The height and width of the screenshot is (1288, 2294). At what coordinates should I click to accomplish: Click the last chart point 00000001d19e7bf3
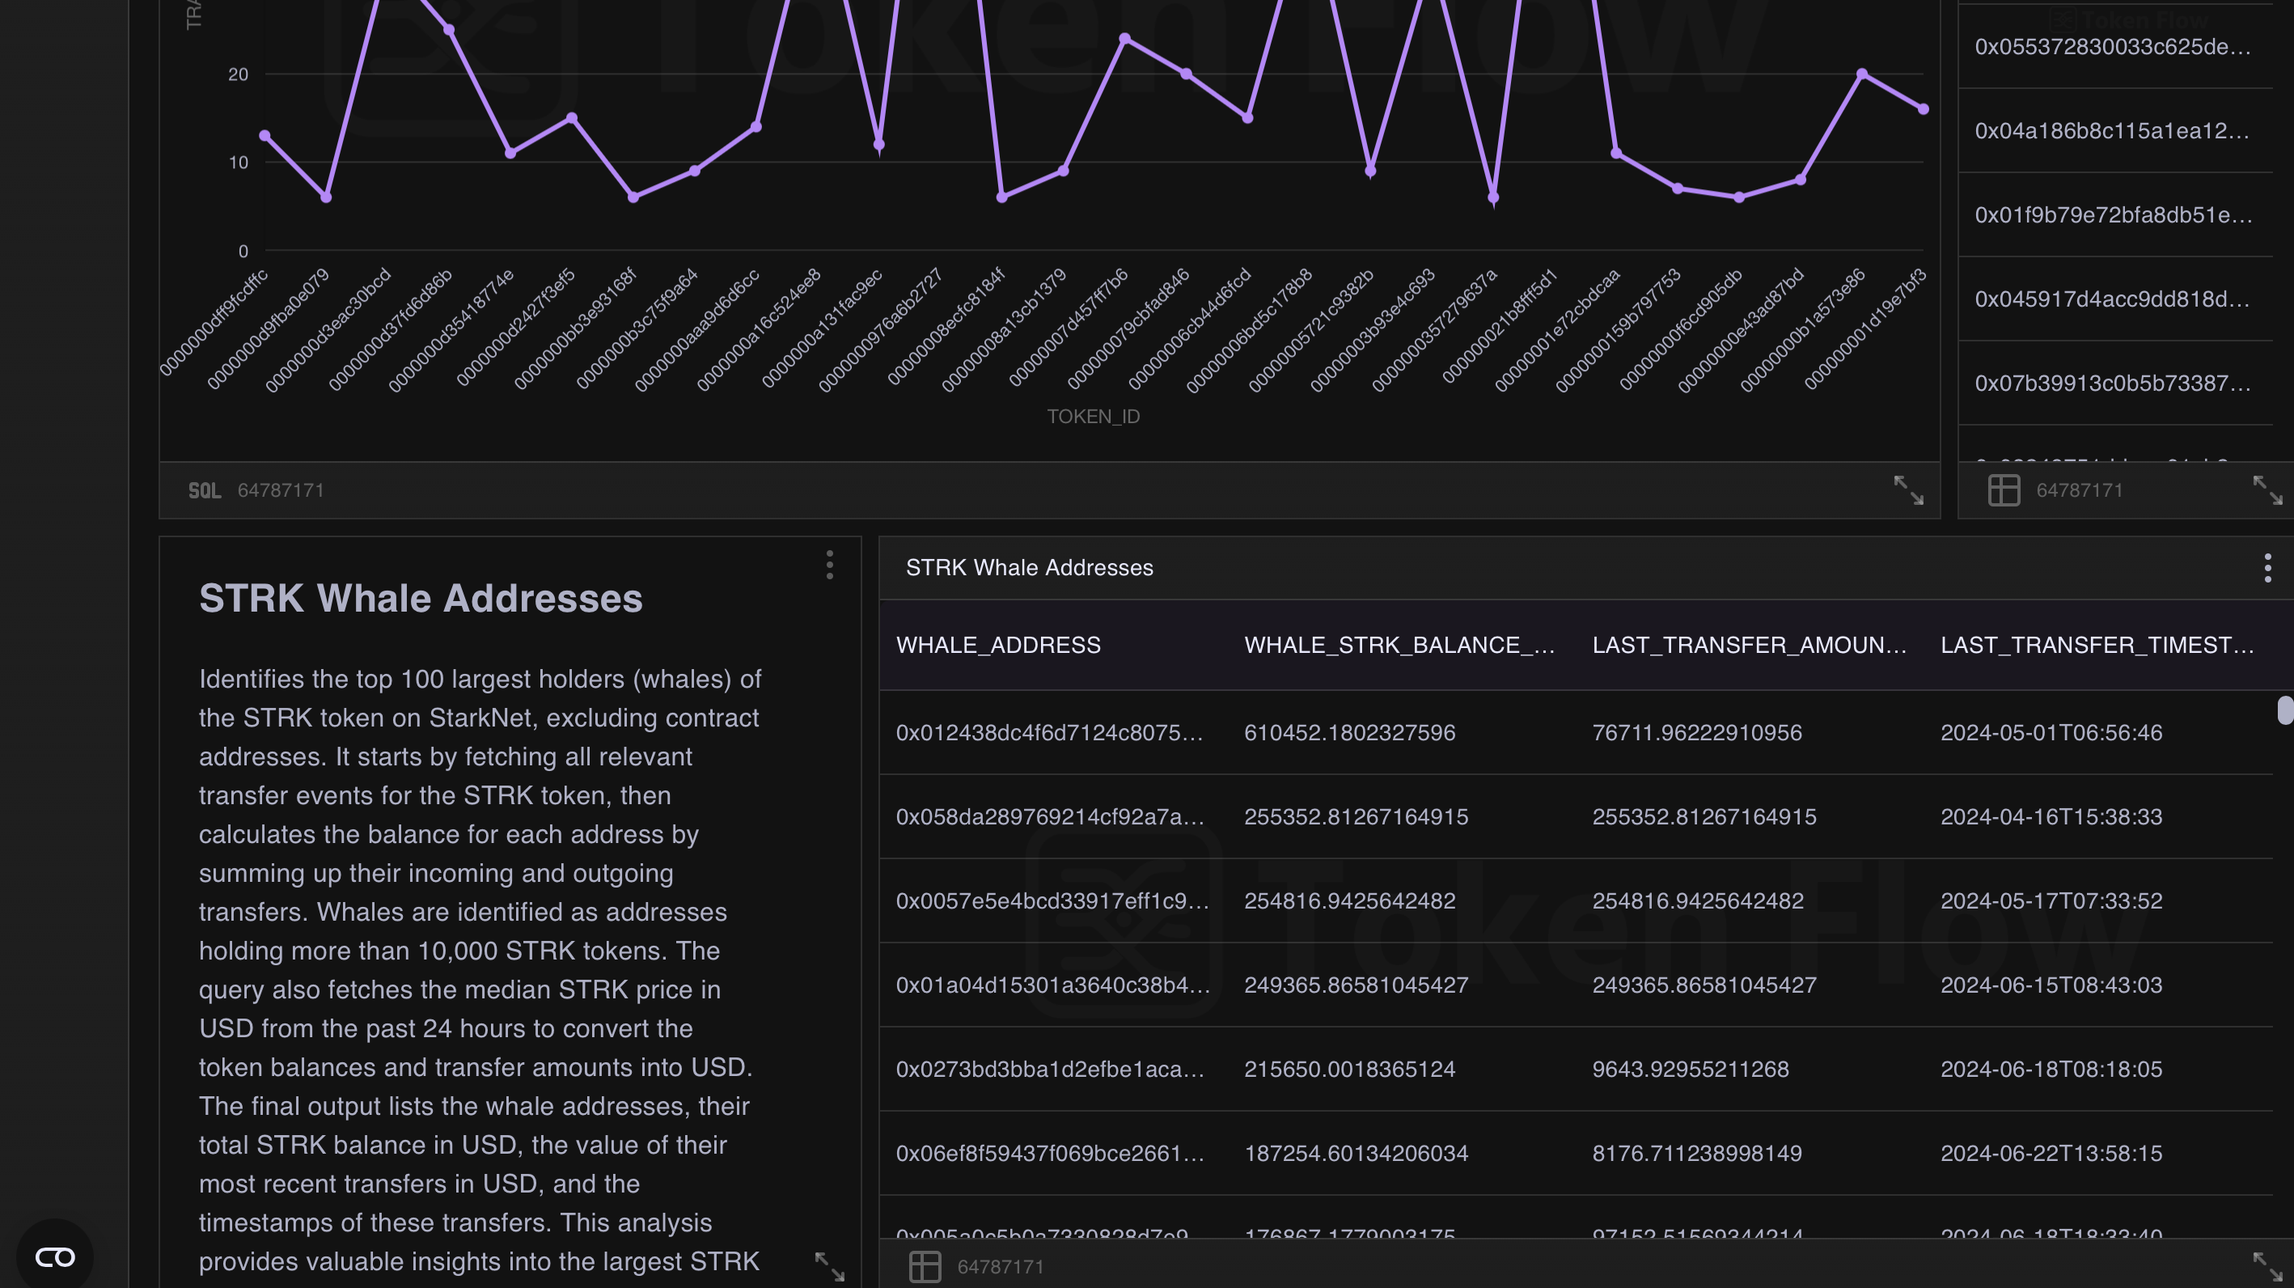point(1923,108)
